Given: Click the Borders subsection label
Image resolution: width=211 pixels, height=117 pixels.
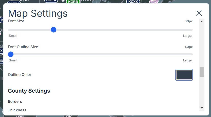Looking at the screenshot, I should (15, 102).
